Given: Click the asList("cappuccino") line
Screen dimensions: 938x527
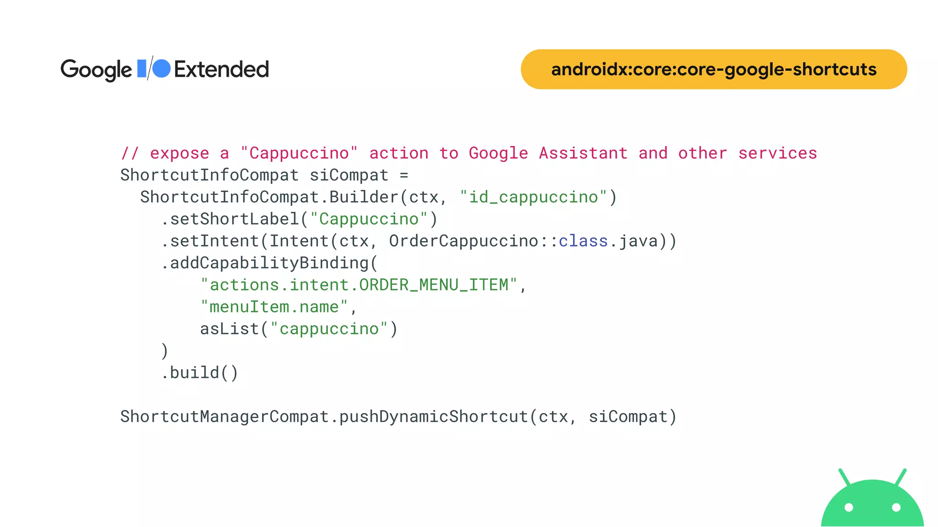Looking at the screenshot, I should [299, 329].
